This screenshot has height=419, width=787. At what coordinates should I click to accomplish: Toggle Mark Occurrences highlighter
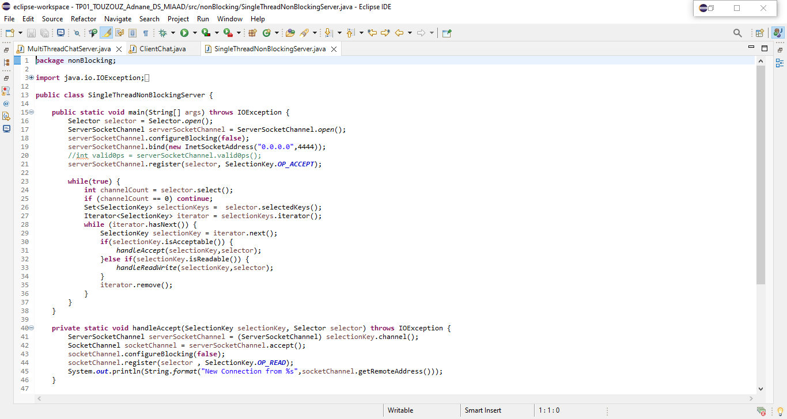point(106,33)
